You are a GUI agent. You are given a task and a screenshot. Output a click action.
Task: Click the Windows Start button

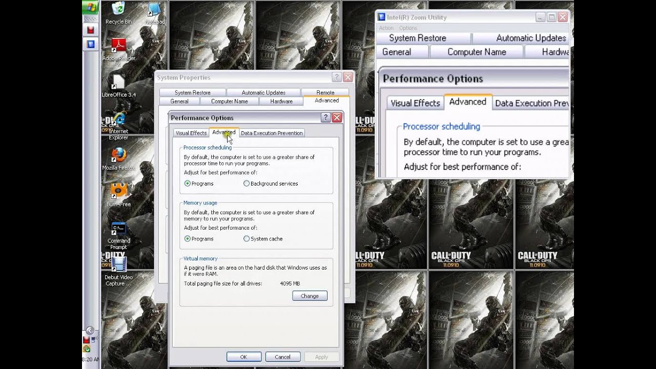pos(91,7)
